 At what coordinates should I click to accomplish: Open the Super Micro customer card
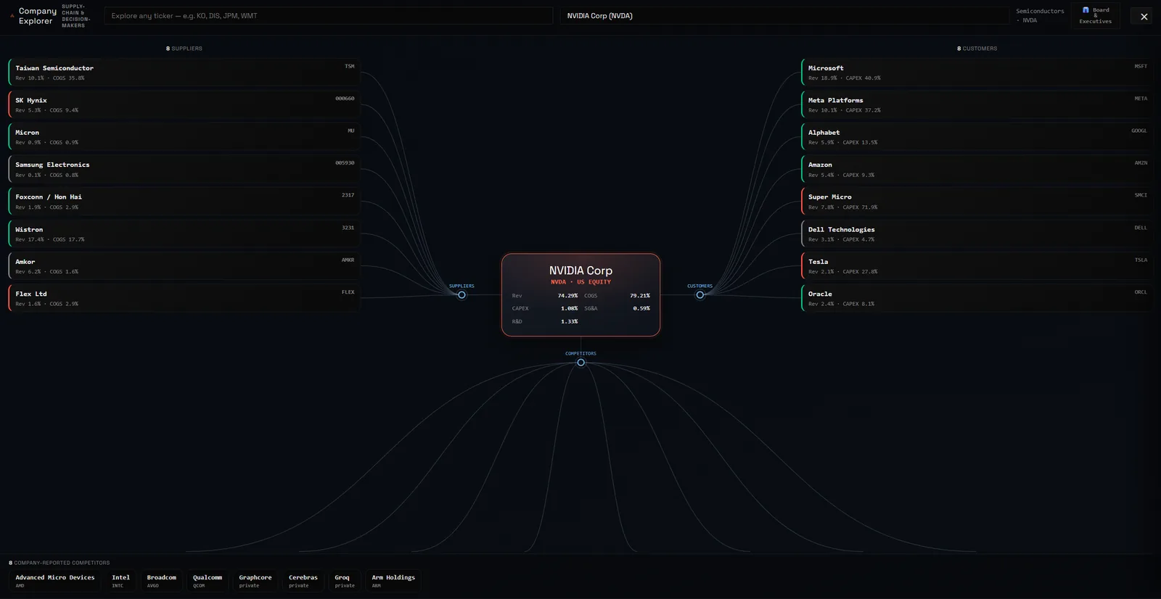[x=977, y=202]
